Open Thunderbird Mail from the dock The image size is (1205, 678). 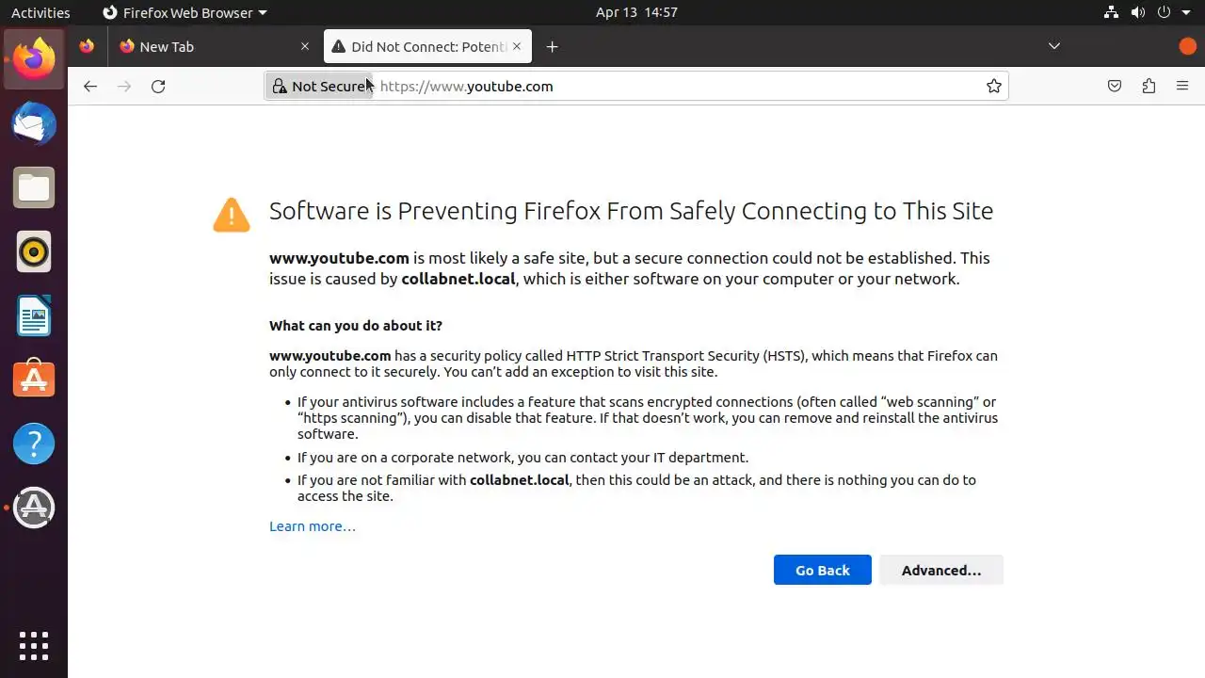tap(34, 123)
